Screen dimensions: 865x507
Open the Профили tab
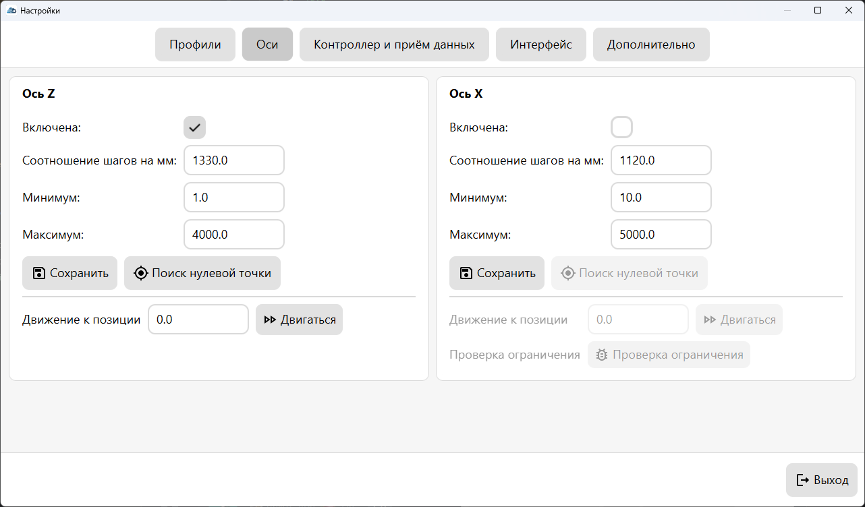coord(195,44)
